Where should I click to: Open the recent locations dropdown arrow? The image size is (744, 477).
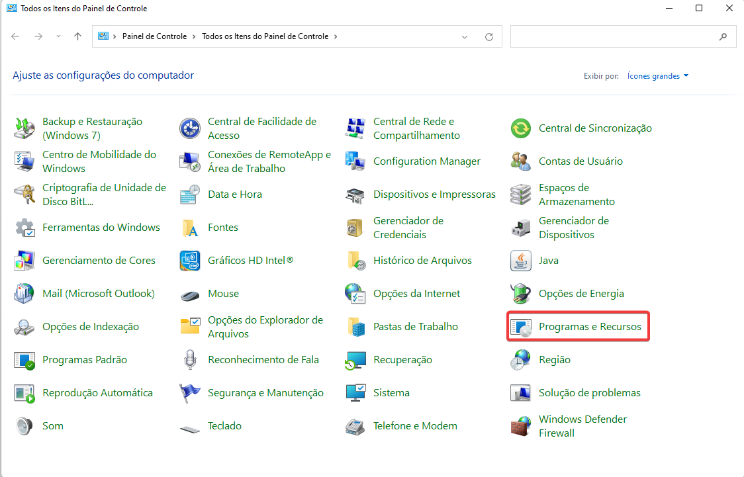coord(58,36)
